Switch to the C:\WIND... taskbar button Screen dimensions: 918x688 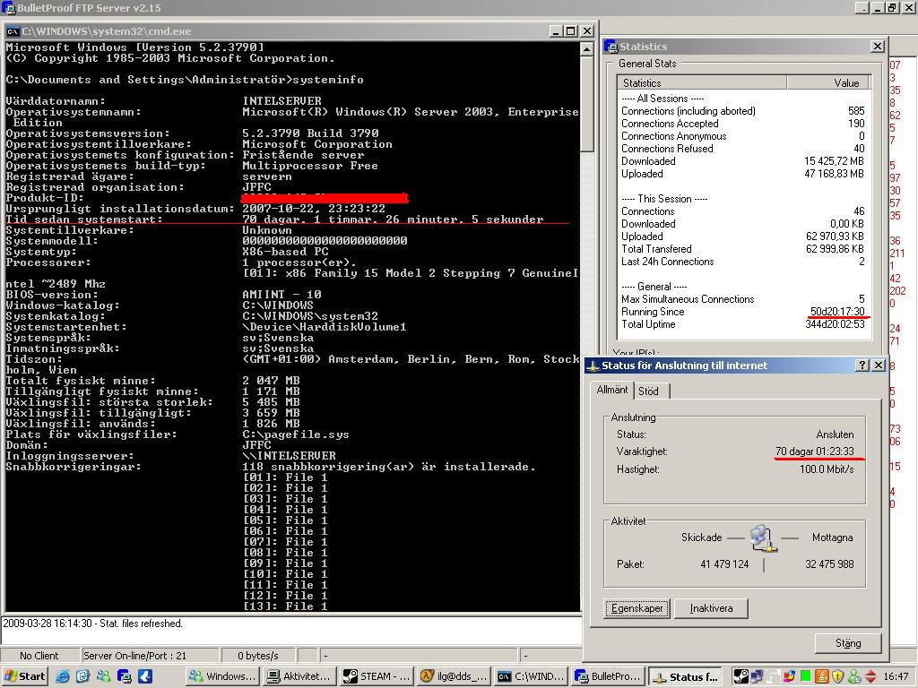coord(531,676)
